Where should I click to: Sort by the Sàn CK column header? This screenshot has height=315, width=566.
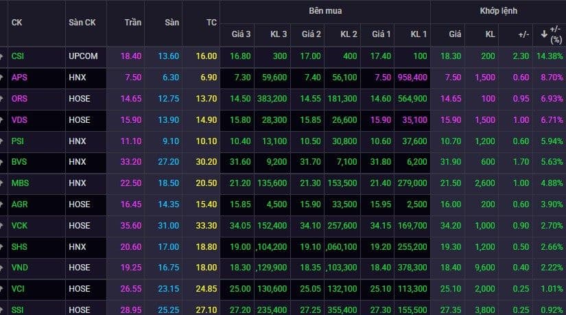(82, 23)
